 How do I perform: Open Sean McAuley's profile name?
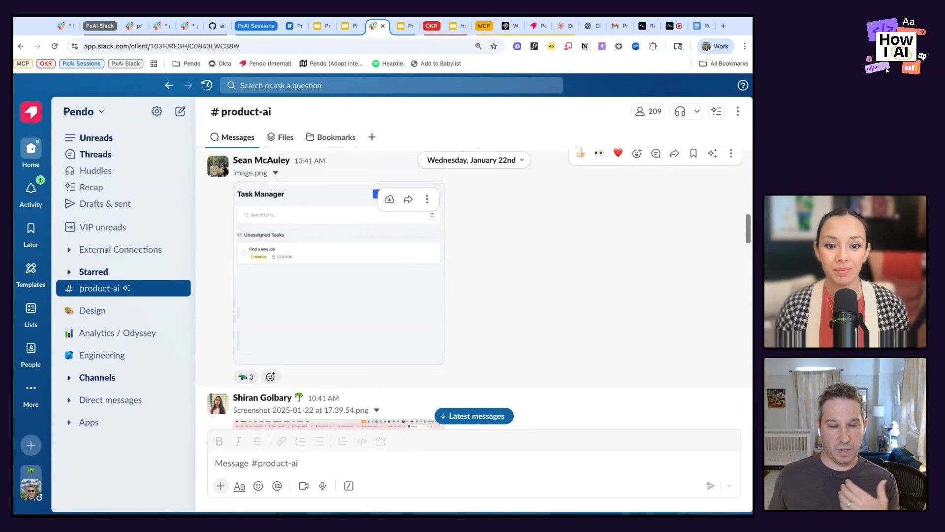[x=261, y=160]
